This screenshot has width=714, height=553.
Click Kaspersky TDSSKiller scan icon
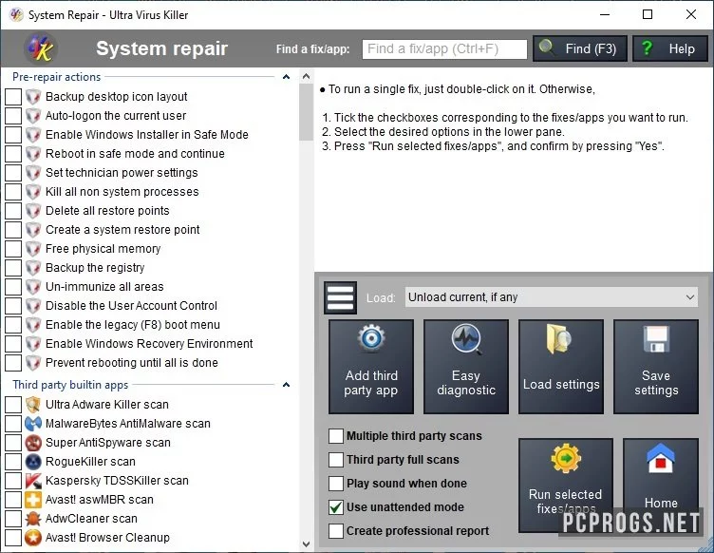click(x=33, y=481)
